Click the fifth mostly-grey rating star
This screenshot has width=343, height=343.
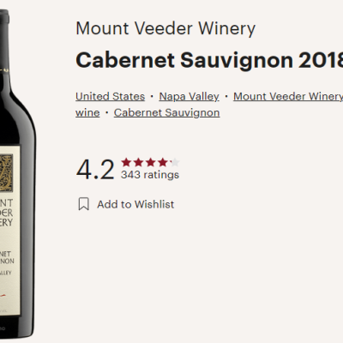[175, 162]
